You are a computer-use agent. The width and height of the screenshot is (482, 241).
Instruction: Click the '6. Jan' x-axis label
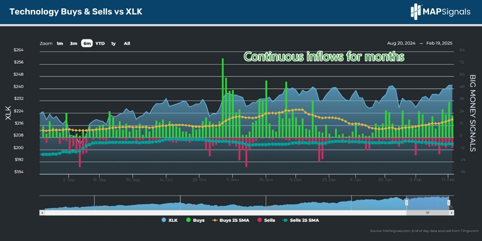pyautogui.click(x=356, y=179)
